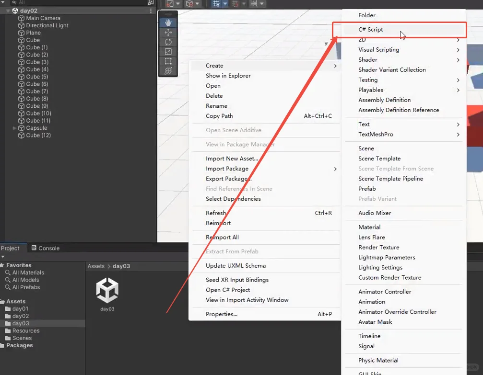Click the cube icon of Main Camera
483x375 pixels.
(x=21, y=18)
